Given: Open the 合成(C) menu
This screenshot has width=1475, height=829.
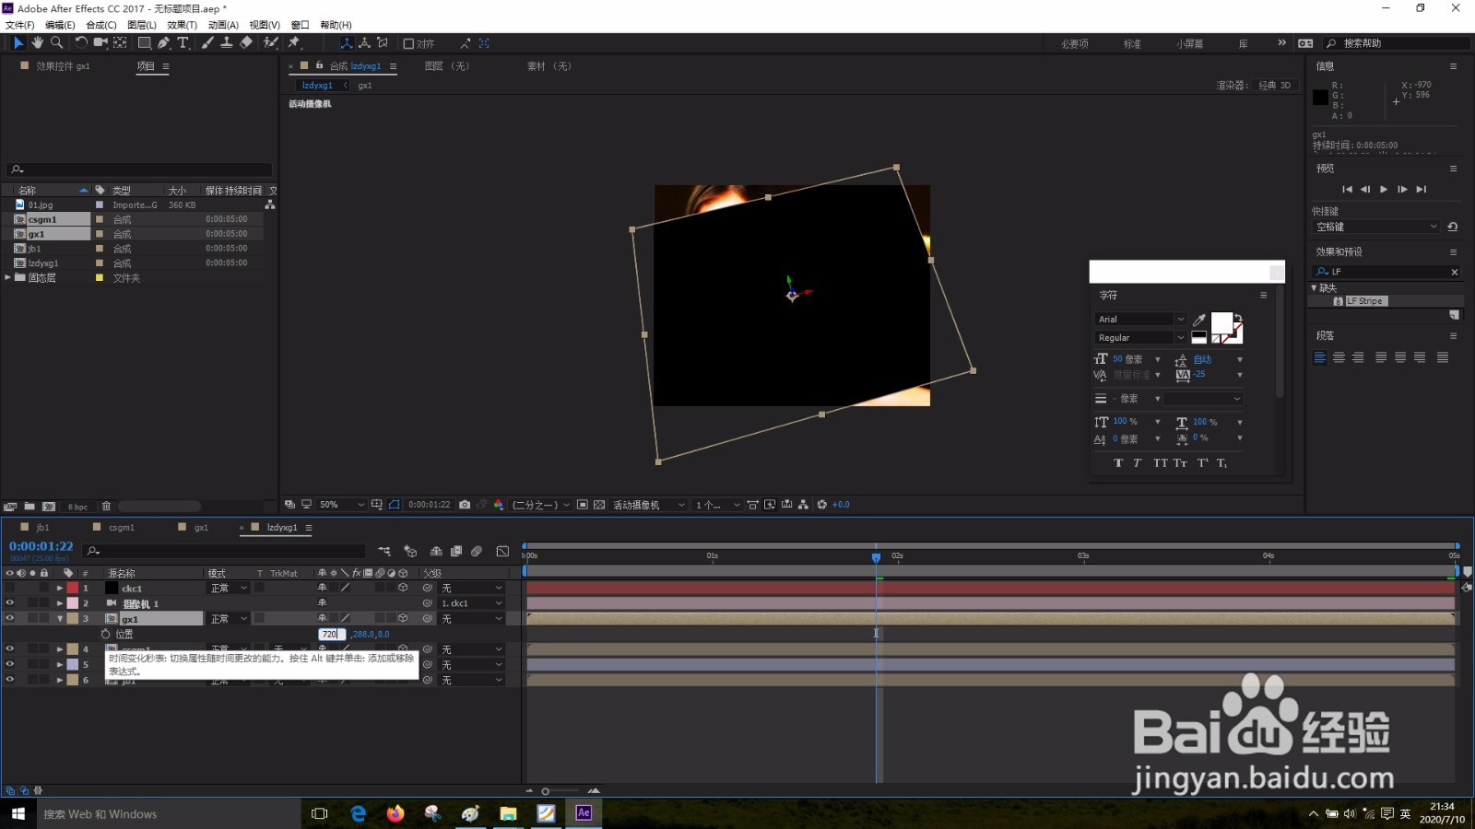Looking at the screenshot, I should tap(100, 25).
